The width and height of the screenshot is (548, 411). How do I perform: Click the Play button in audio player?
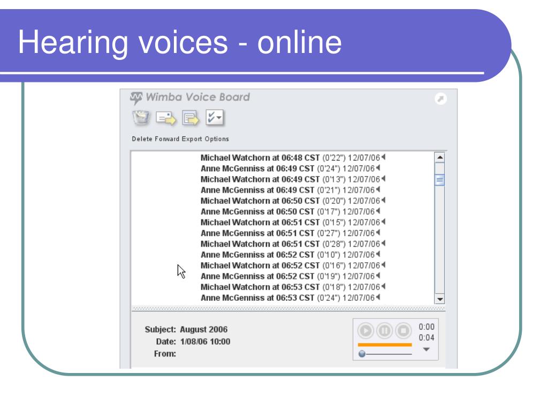tap(366, 330)
